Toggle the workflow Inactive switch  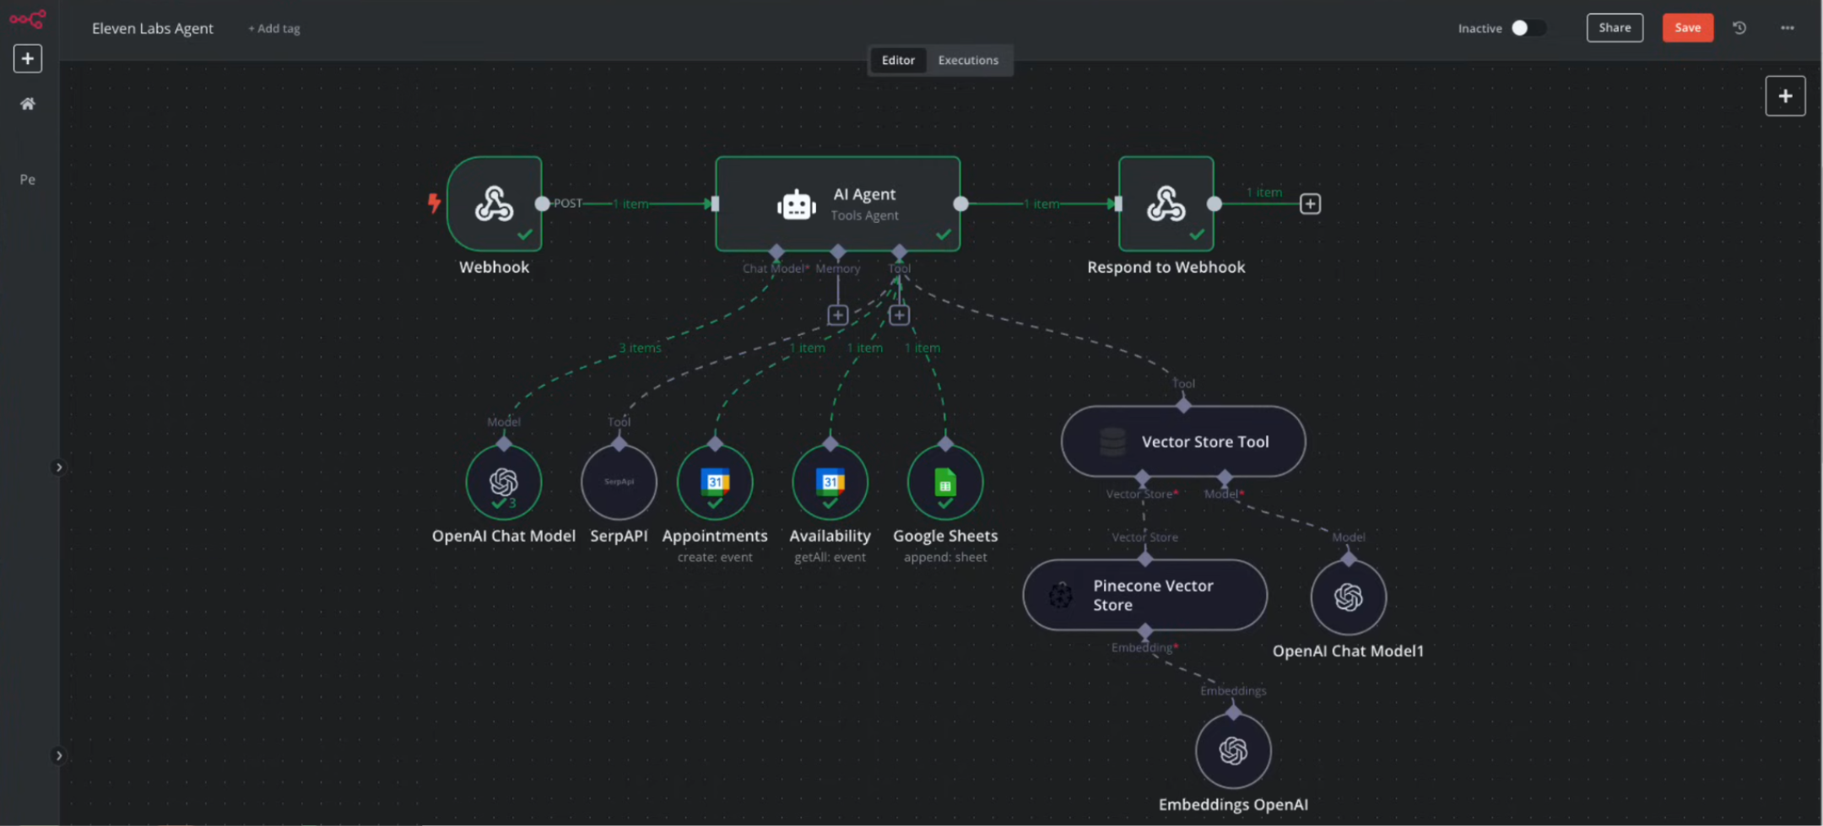point(1528,28)
